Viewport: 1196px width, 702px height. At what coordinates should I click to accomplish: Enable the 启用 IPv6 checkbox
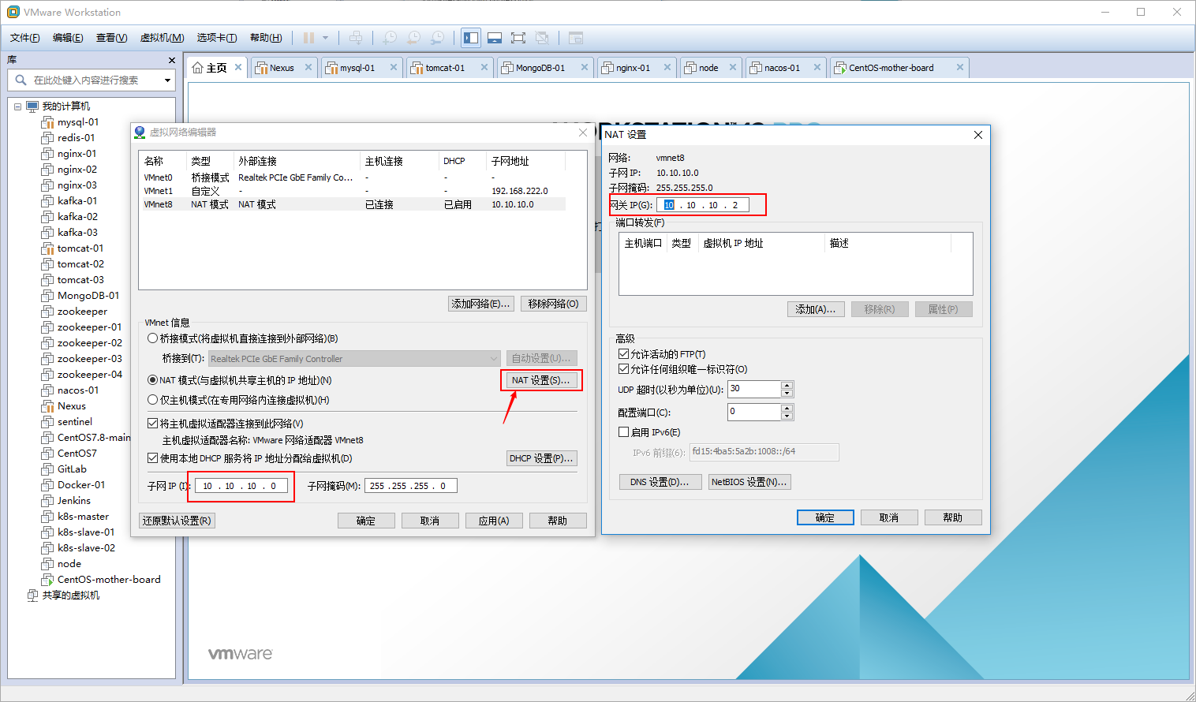tap(624, 432)
